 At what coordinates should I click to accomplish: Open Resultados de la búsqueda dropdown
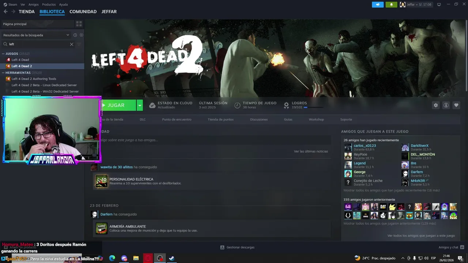coord(36,35)
